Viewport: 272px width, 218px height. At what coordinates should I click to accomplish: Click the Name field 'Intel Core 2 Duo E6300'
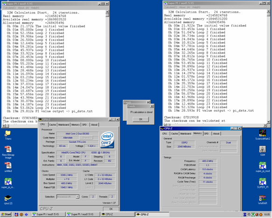click(x=77, y=134)
